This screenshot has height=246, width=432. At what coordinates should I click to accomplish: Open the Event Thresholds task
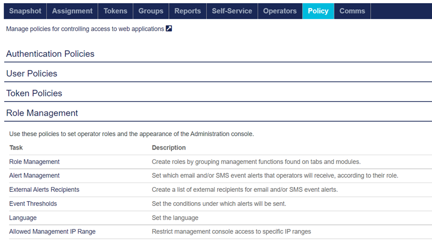click(33, 204)
